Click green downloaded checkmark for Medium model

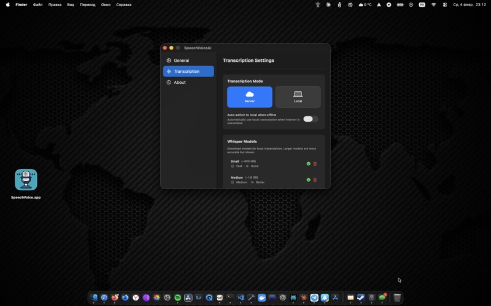coord(308,180)
